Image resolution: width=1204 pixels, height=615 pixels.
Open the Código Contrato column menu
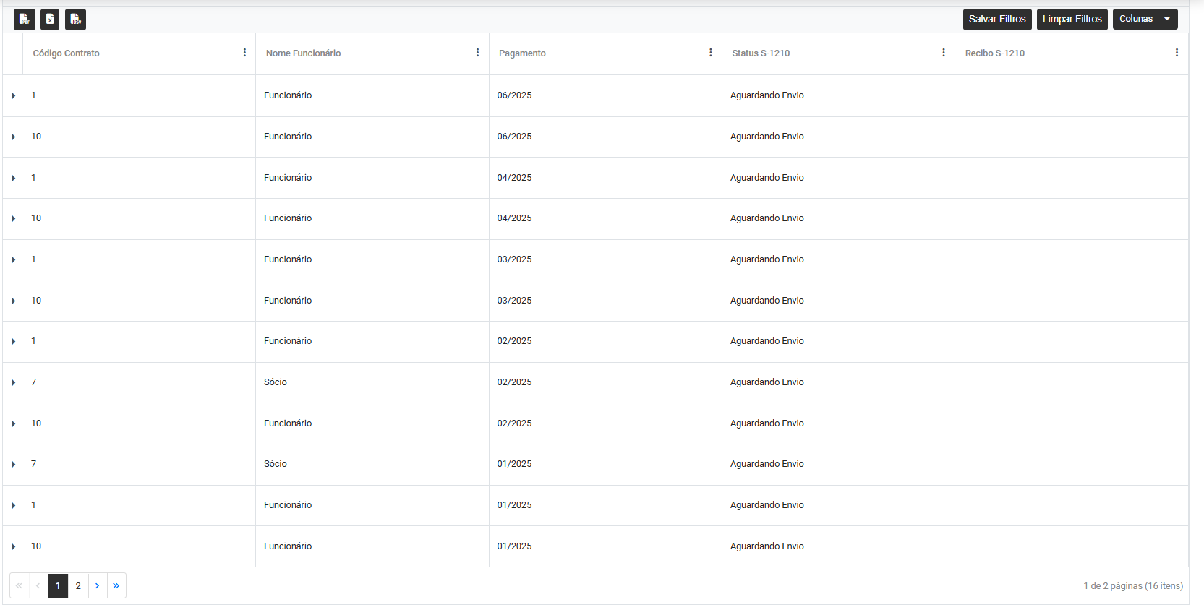pyautogui.click(x=244, y=53)
